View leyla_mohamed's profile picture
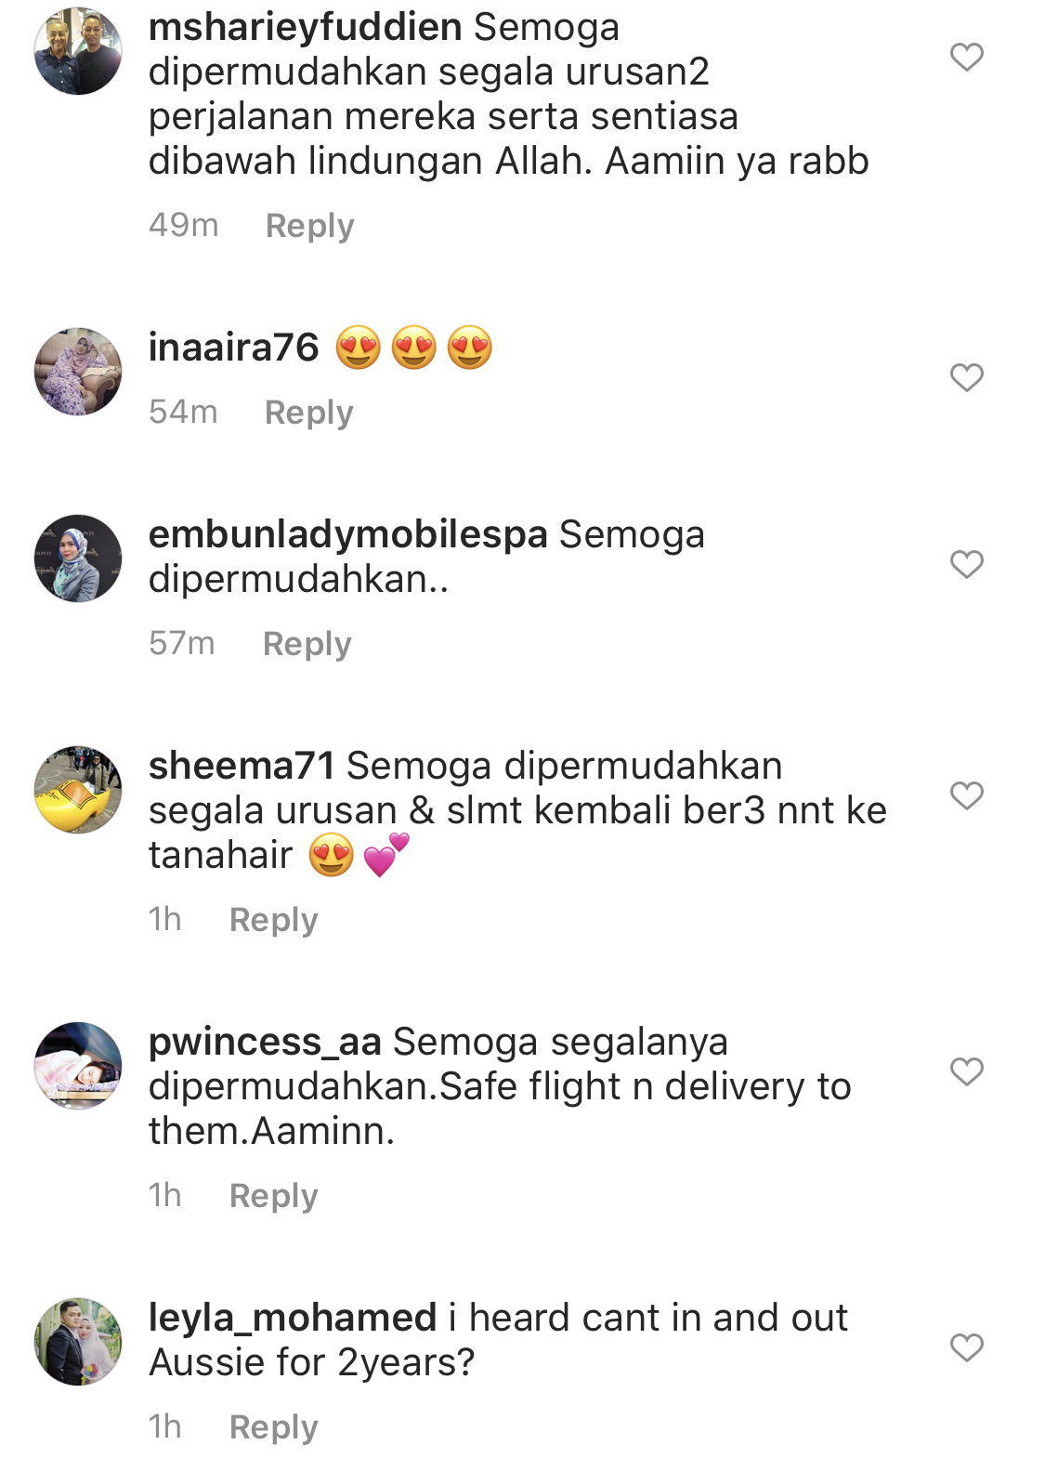 78,1342
